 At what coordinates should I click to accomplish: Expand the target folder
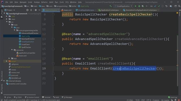coord(7,61)
